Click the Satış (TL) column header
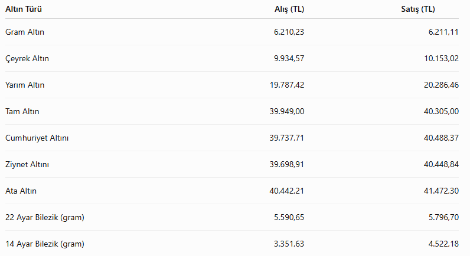The image size is (470, 256). pyautogui.click(x=418, y=9)
